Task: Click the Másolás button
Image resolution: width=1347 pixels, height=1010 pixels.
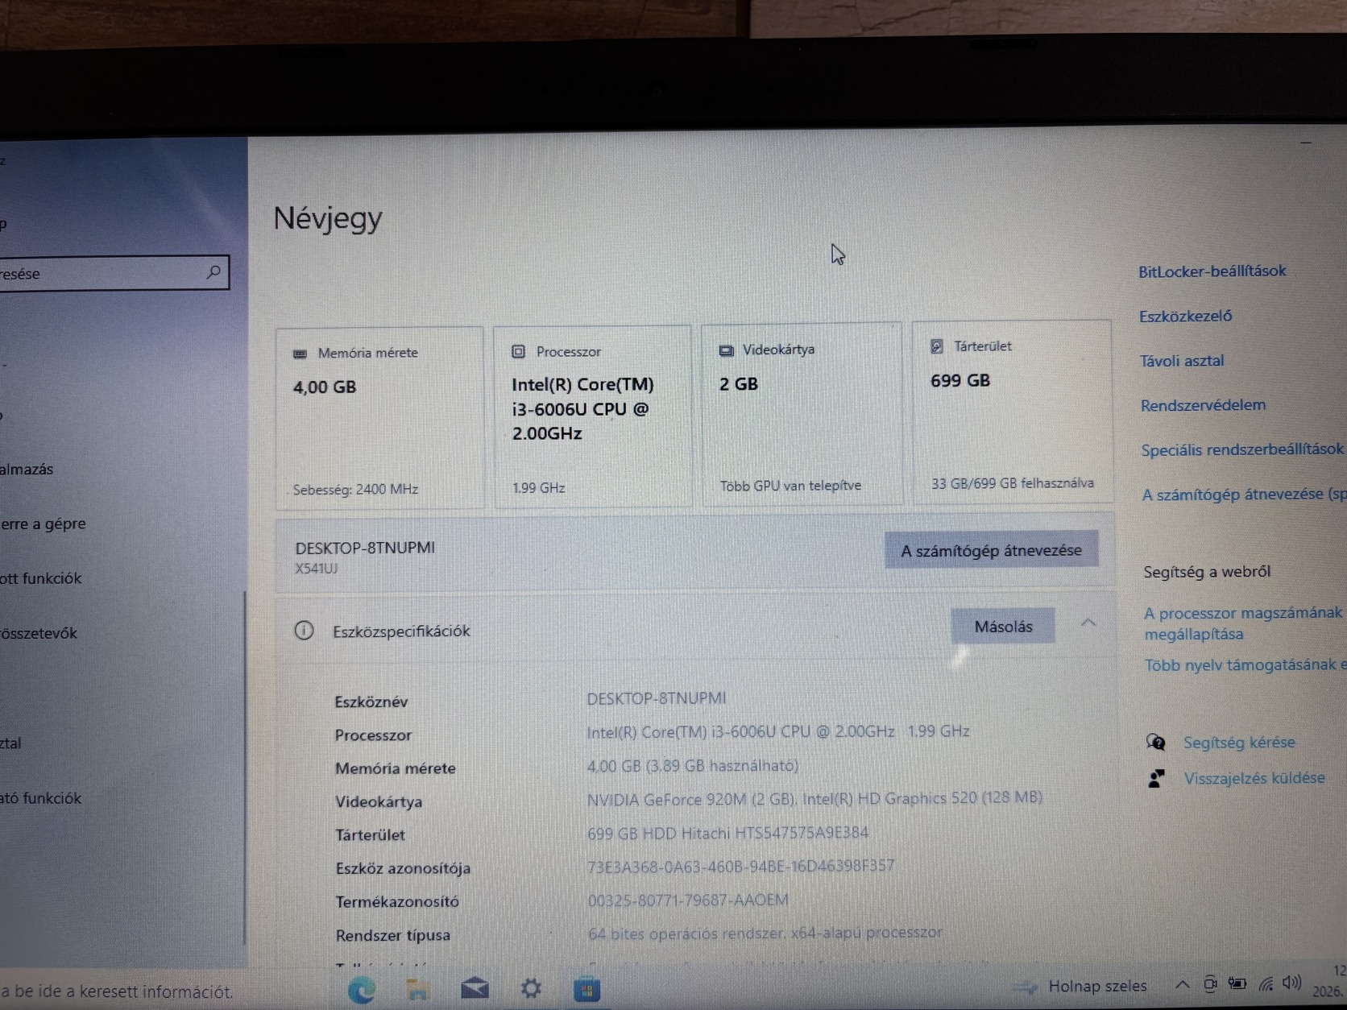Action: pos(1003,626)
